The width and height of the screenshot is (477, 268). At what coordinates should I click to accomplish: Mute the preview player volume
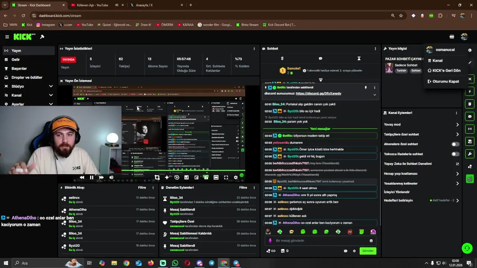pyautogui.click(x=111, y=178)
